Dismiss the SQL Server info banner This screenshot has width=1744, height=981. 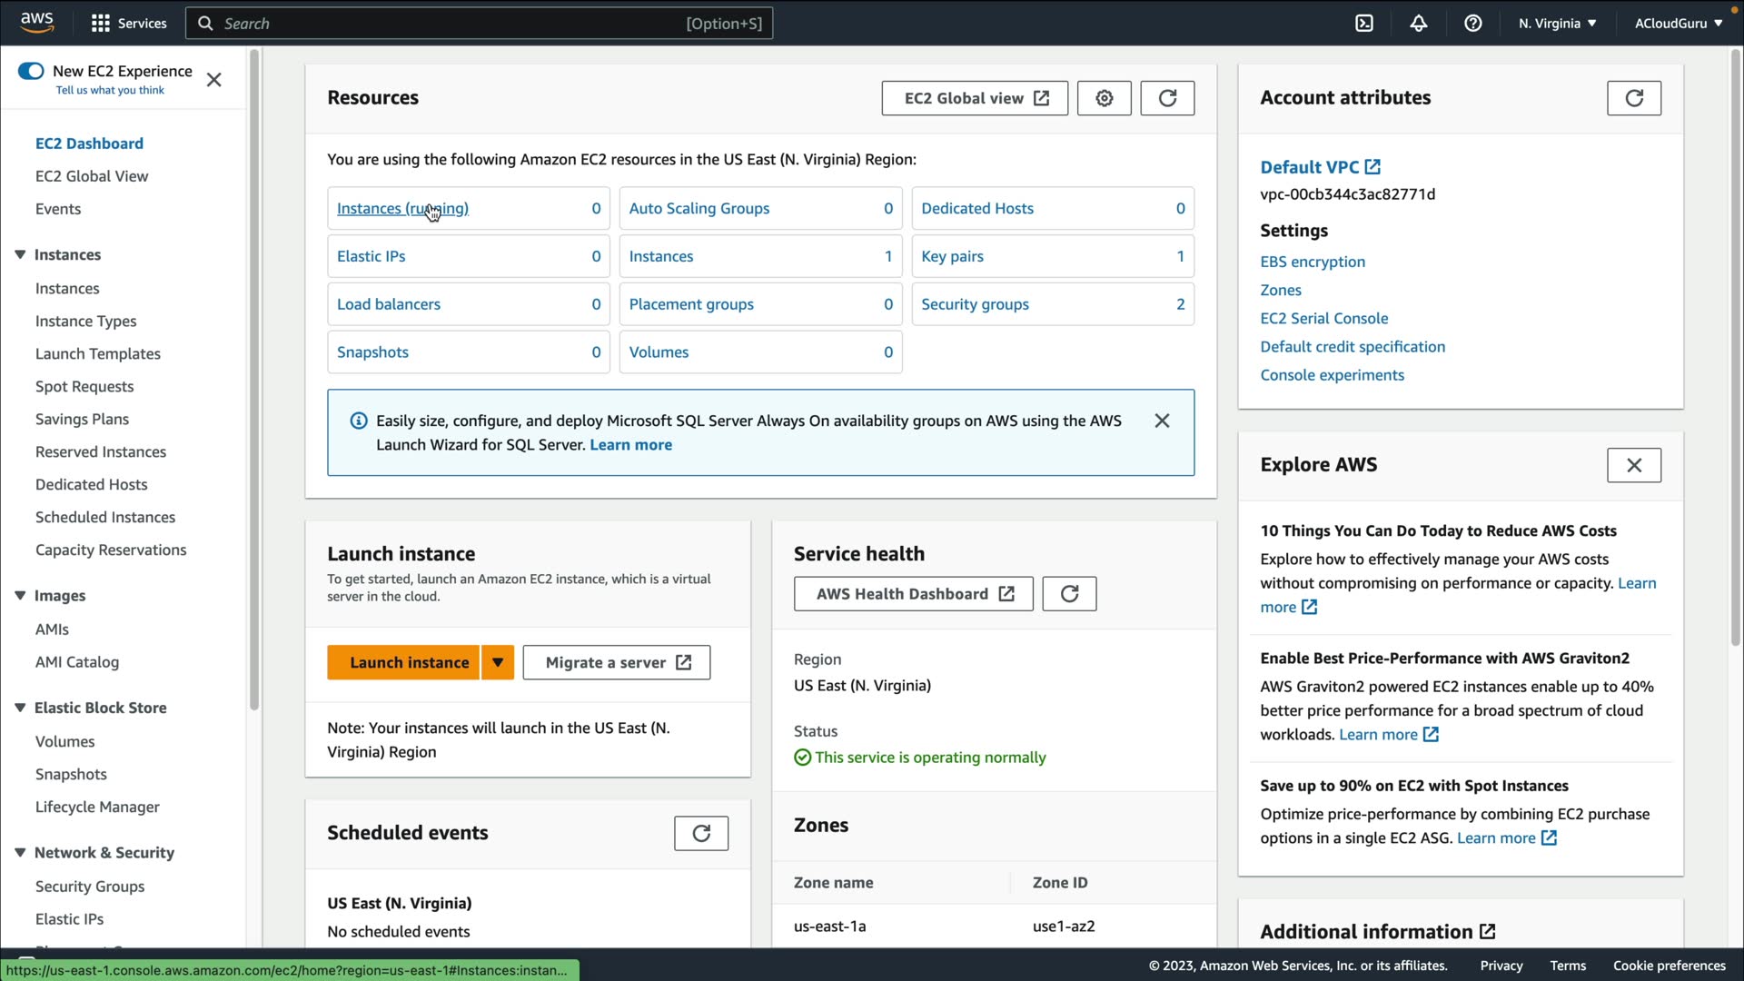(x=1162, y=421)
